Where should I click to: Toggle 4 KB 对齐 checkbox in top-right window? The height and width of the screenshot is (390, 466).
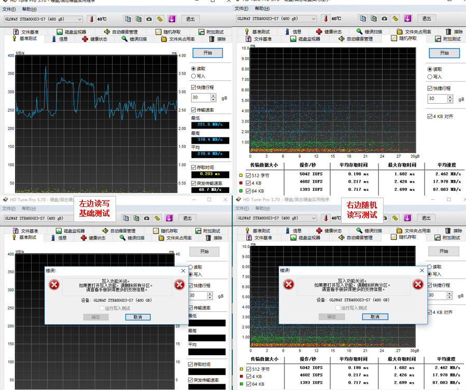[430, 117]
